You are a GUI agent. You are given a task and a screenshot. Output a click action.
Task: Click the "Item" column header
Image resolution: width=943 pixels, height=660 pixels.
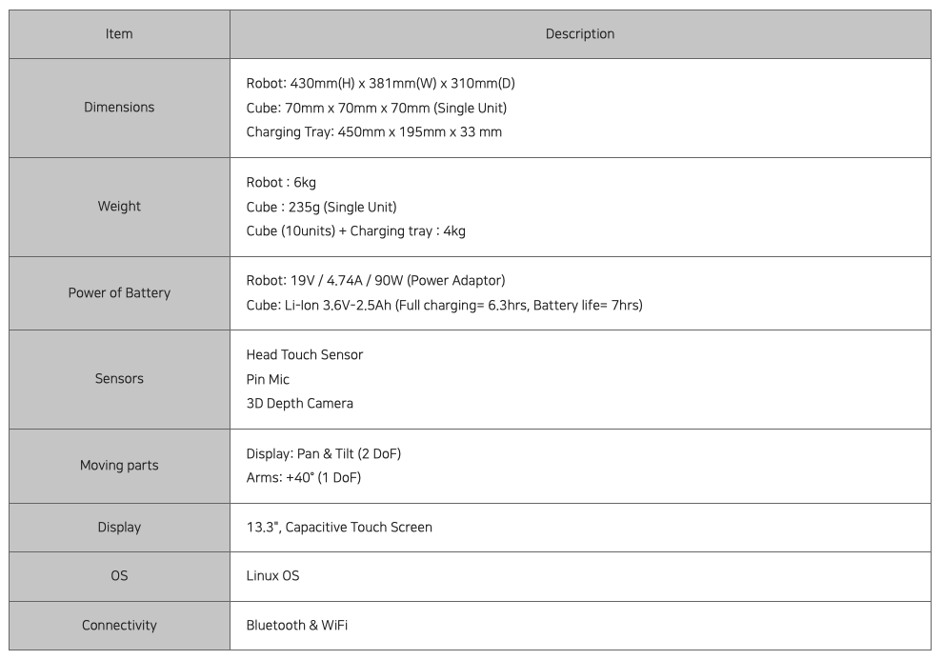click(119, 34)
